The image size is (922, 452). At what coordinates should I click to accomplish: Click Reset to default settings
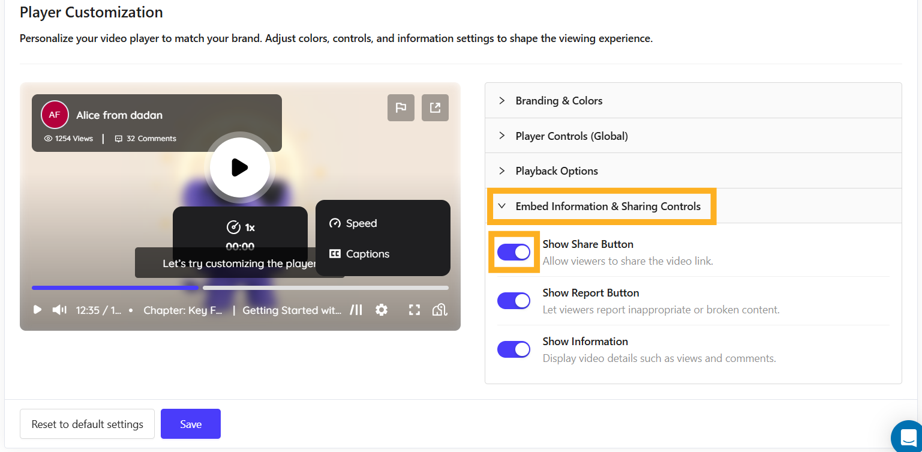point(86,424)
